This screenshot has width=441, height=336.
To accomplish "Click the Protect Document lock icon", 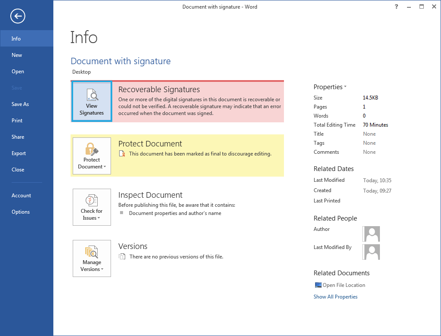I will tap(92, 149).
